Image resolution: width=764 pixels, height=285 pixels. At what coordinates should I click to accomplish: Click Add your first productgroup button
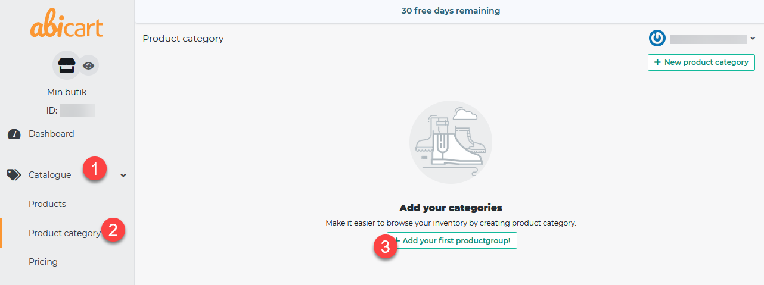(452, 240)
